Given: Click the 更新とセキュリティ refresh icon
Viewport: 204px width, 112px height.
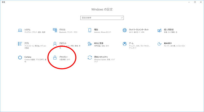Looking at the screenshot, I should coord(90,58).
